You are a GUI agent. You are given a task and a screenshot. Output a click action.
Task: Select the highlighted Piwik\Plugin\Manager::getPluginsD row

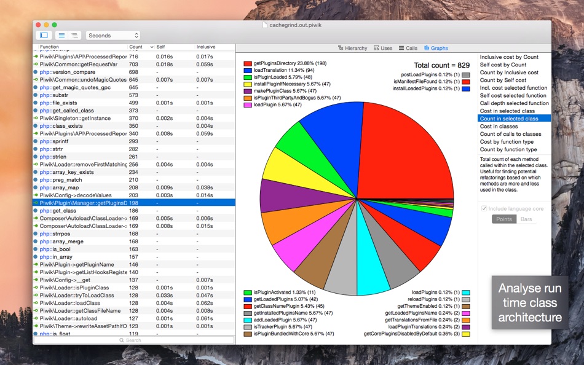pos(134,203)
